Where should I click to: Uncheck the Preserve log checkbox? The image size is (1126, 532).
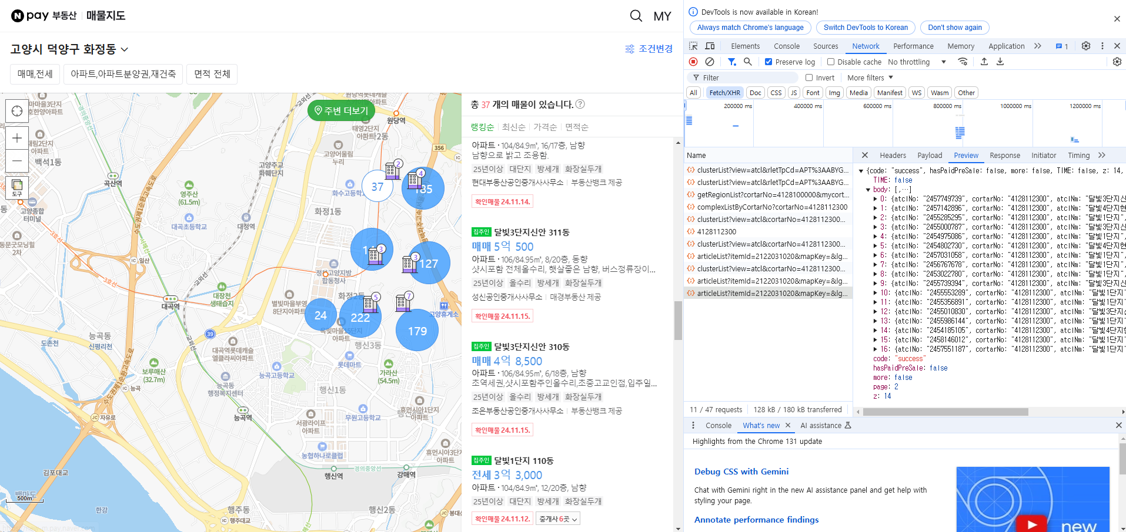[x=768, y=62]
